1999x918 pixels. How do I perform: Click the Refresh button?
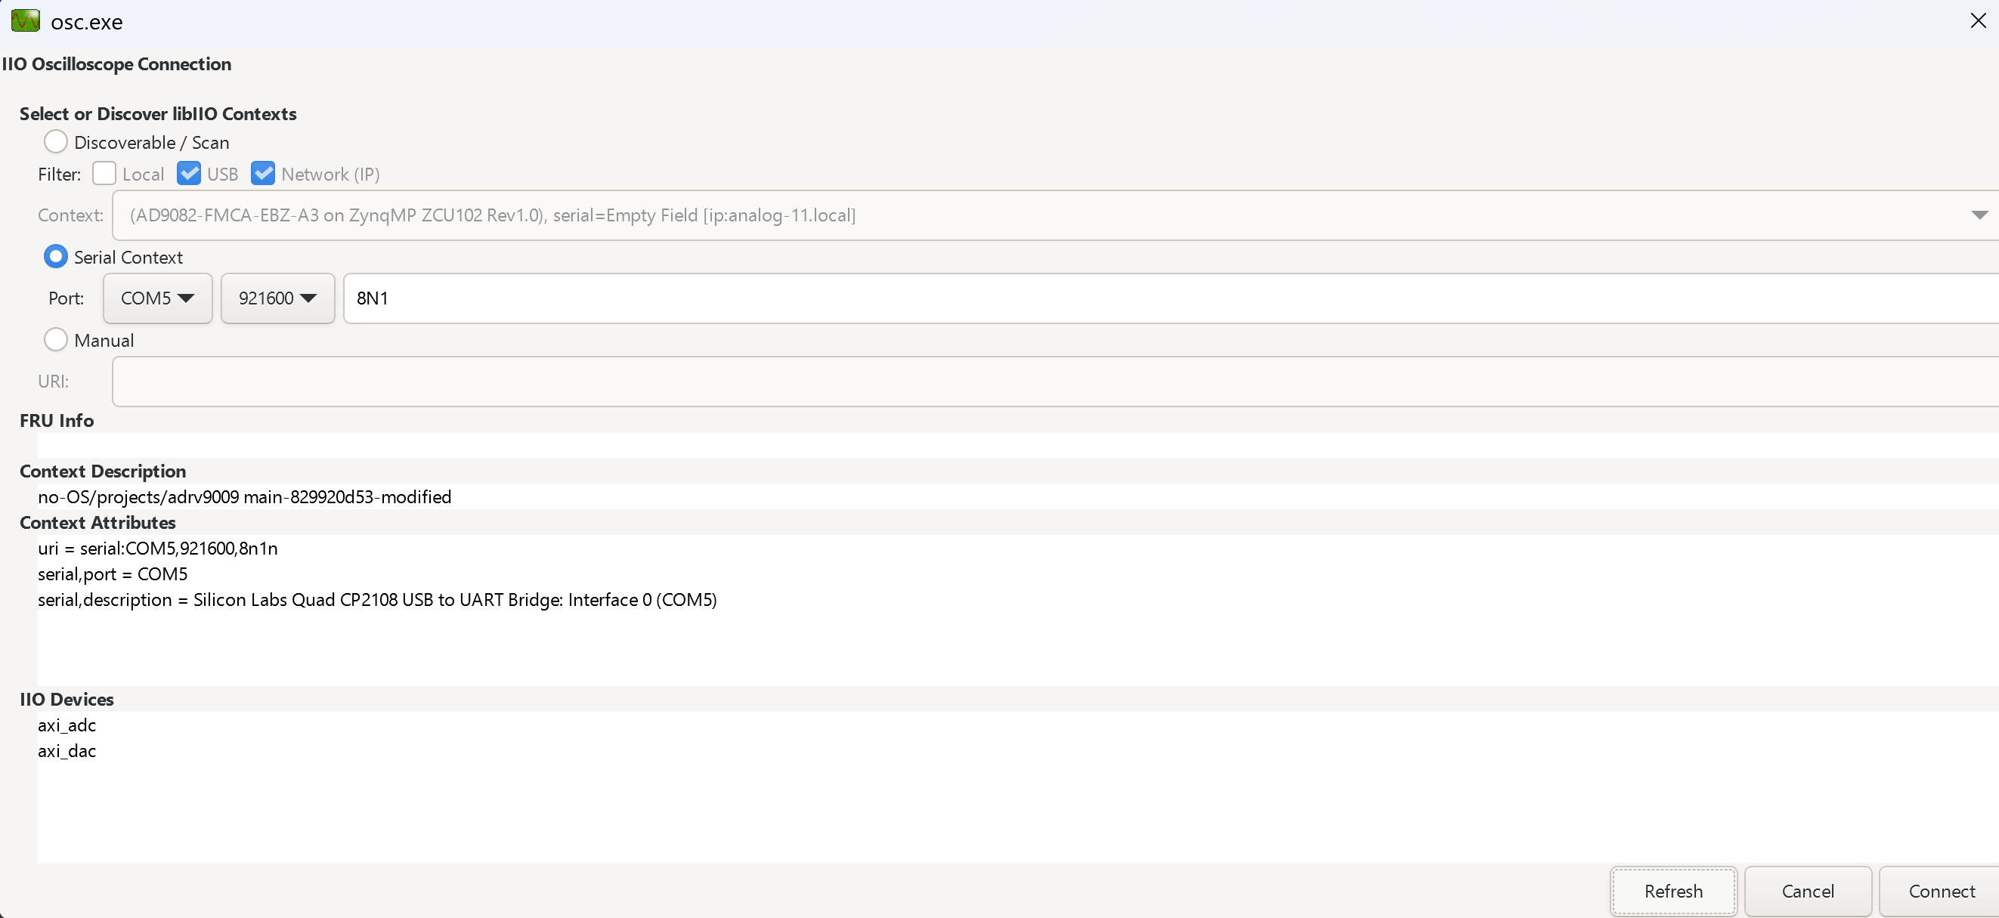click(x=1673, y=891)
